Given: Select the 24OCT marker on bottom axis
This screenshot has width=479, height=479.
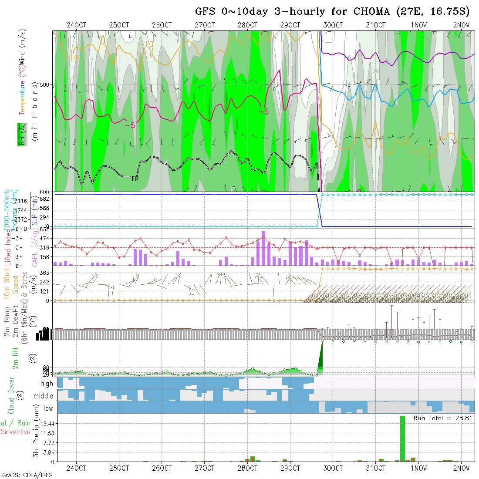Looking at the screenshot, I should tap(76, 468).
